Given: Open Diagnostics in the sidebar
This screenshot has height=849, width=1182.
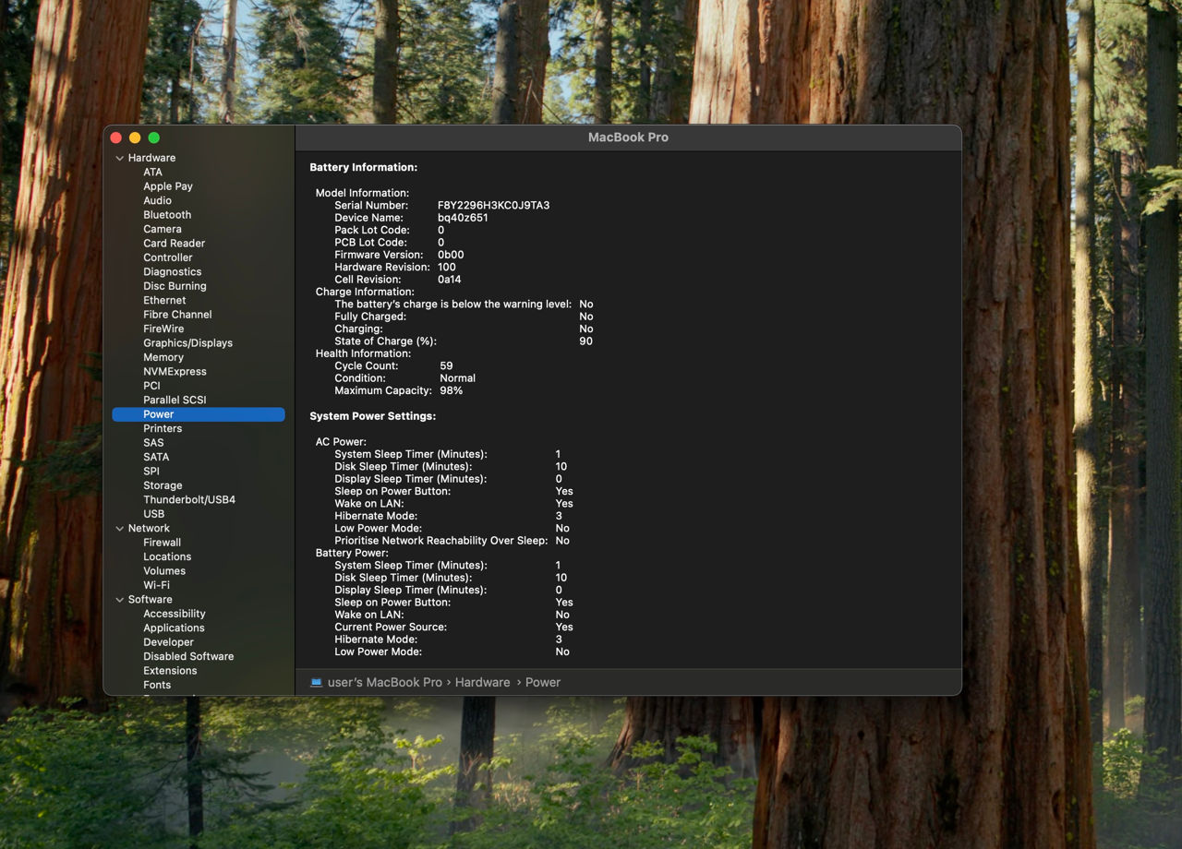Looking at the screenshot, I should pos(172,272).
